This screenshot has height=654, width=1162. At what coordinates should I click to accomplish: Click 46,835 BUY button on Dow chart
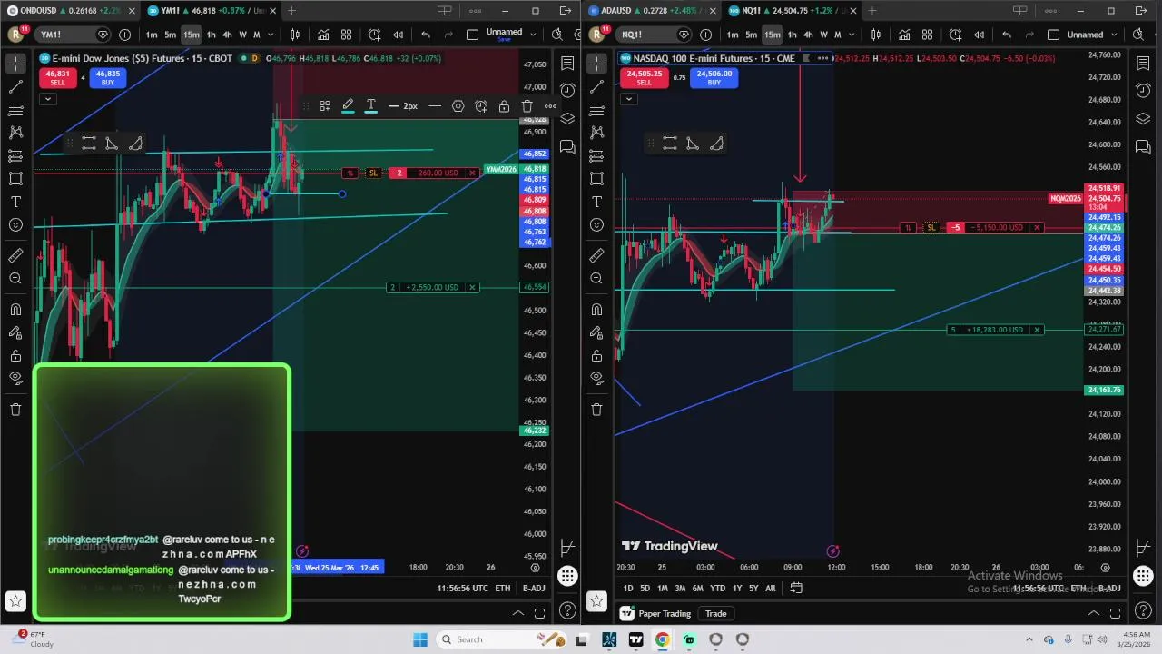108,77
